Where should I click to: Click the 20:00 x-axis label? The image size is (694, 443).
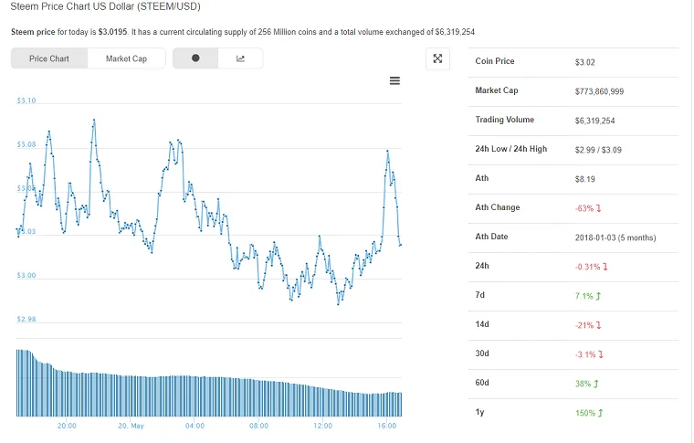pos(67,426)
